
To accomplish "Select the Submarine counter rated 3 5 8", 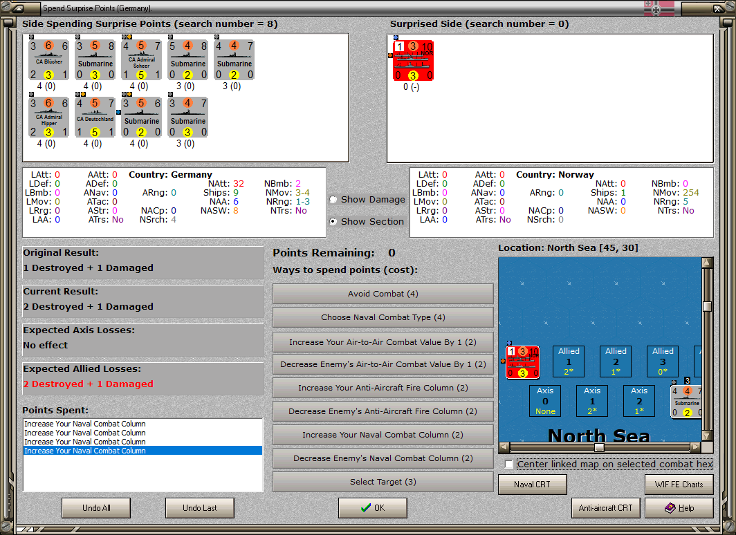I will click(x=95, y=60).
